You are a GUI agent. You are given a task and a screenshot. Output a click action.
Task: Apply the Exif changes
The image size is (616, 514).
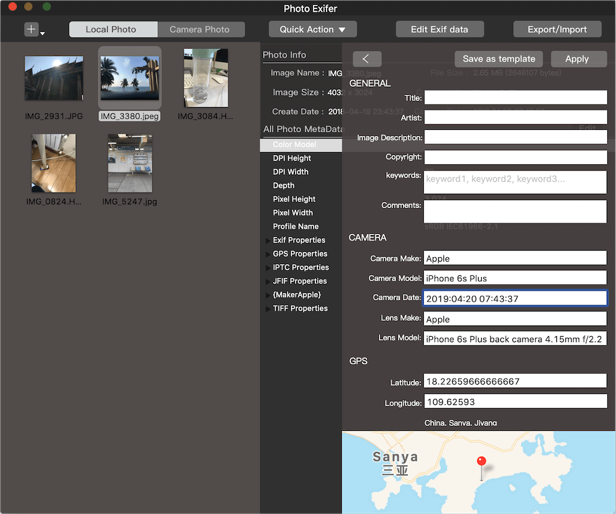point(578,59)
